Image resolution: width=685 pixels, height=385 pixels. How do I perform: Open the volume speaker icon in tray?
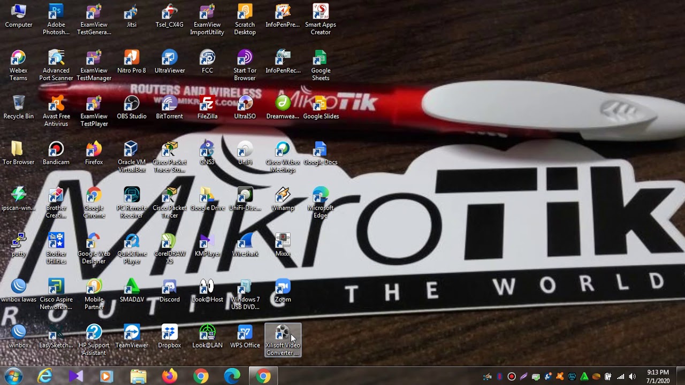(632, 376)
